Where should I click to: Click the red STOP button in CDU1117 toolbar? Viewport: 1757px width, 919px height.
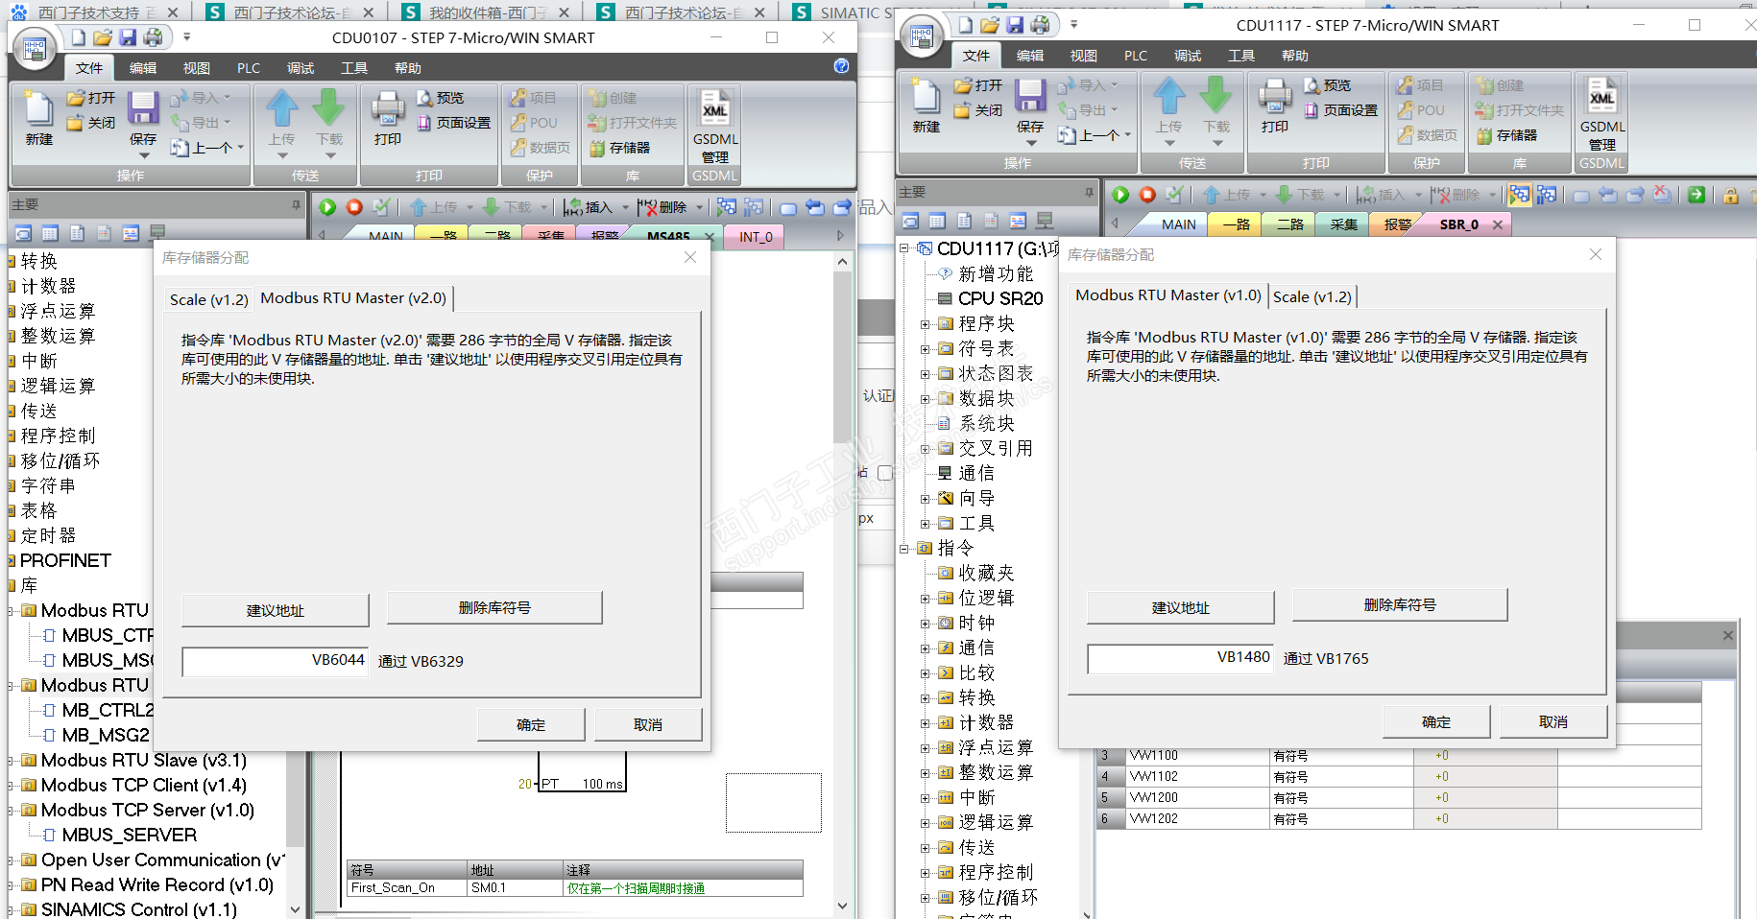point(1147,195)
